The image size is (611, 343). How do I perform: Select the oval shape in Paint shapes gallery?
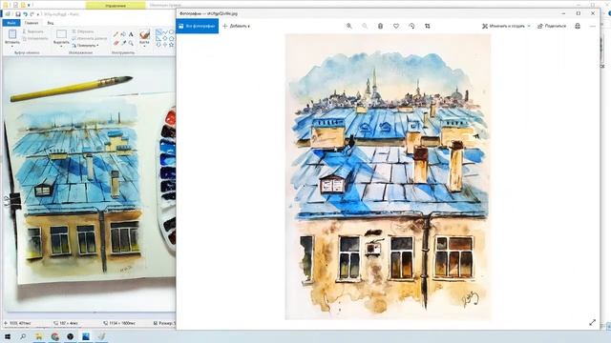click(172, 32)
